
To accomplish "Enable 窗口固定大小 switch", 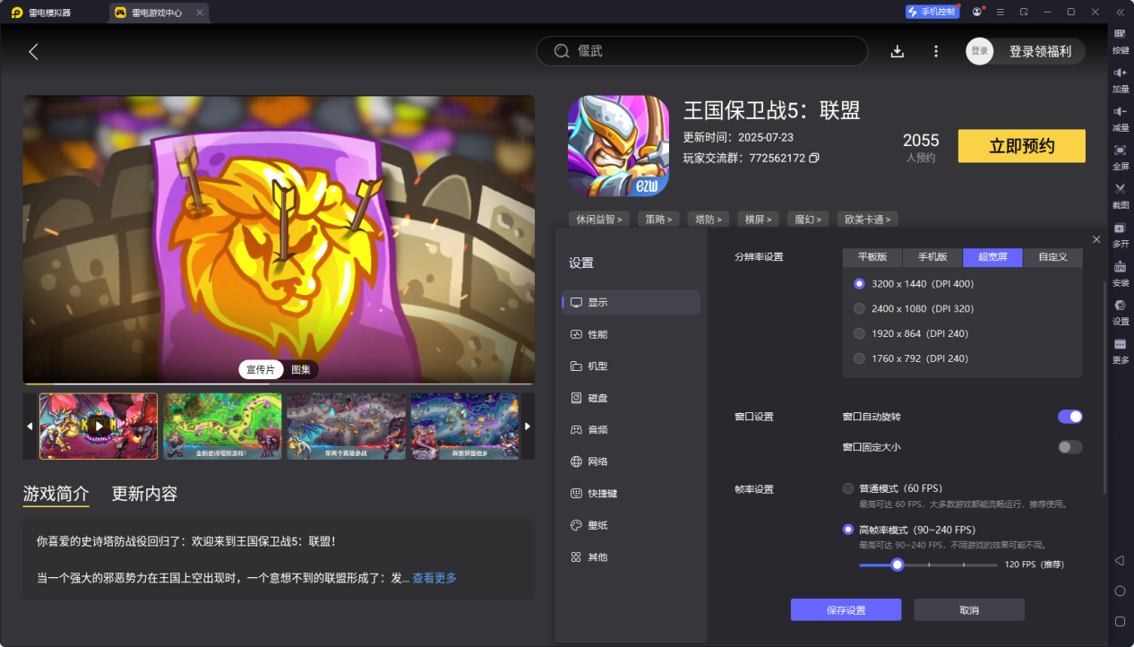I will [x=1070, y=447].
